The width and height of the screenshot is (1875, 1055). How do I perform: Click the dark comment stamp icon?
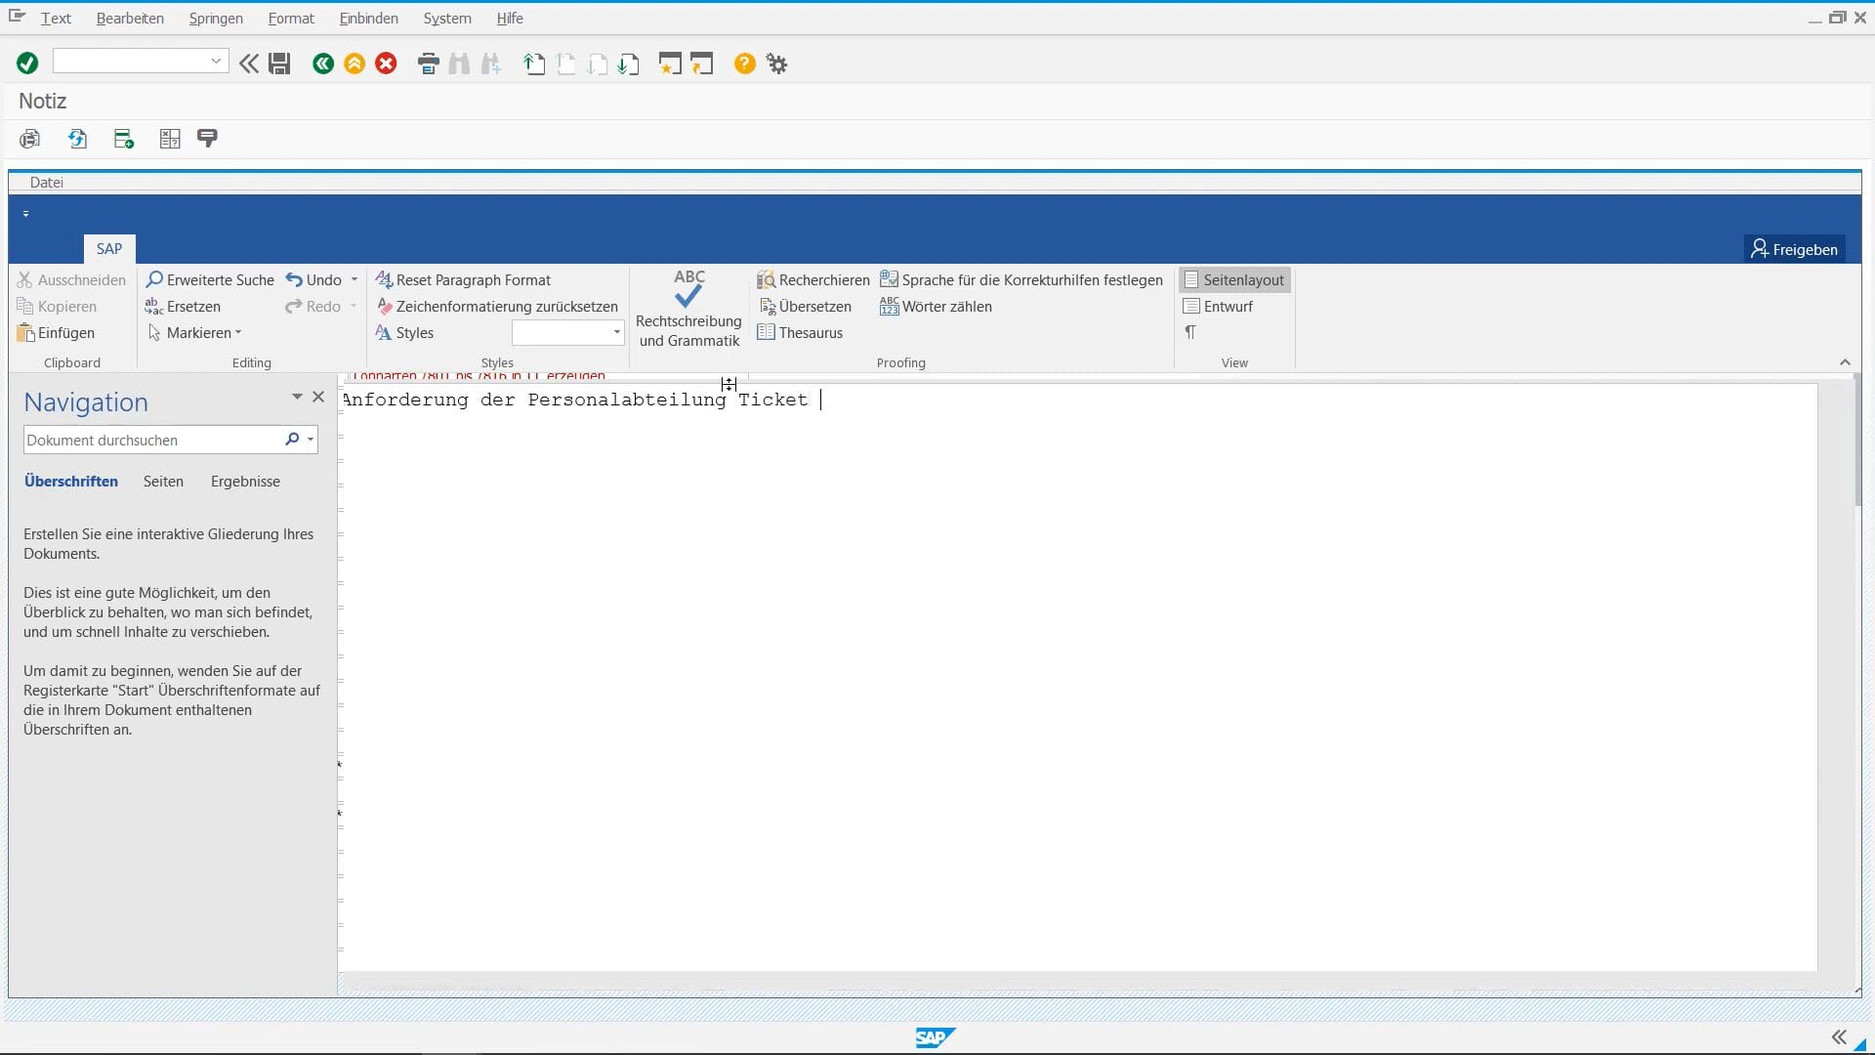point(207,139)
